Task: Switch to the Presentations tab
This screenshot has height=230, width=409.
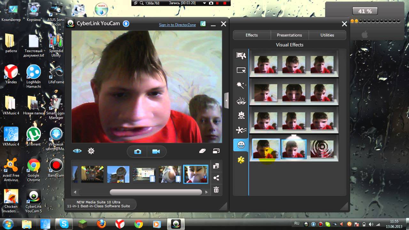Action: (289, 35)
